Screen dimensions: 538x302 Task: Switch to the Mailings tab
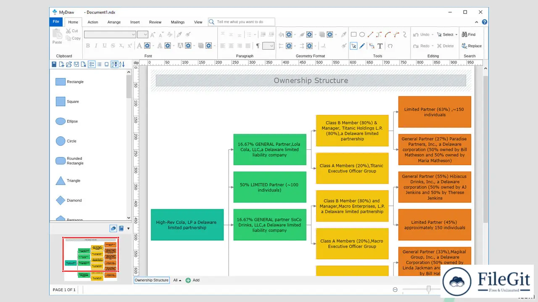click(178, 22)
